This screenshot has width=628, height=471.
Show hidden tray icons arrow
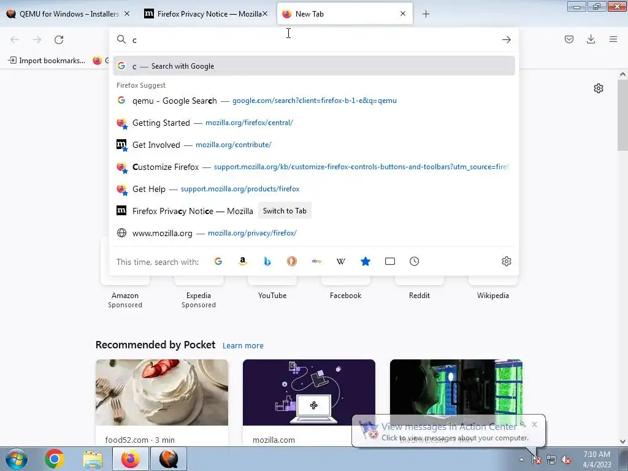[521, 460]
